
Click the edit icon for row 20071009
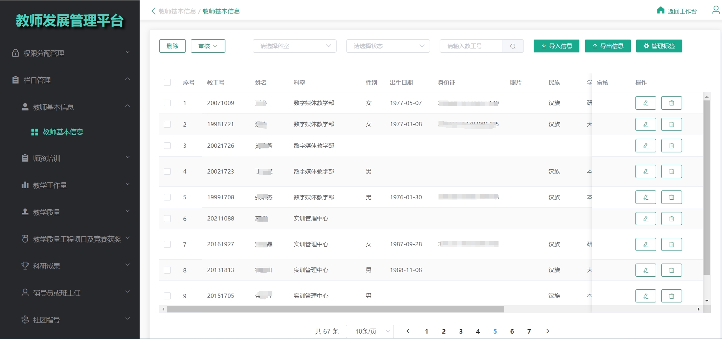(645, 103)
